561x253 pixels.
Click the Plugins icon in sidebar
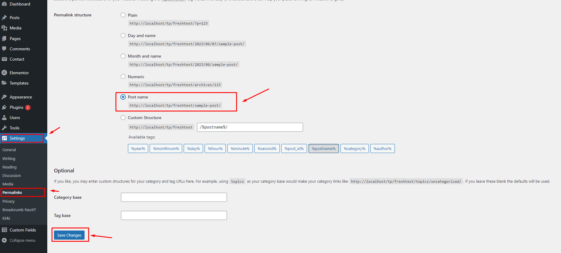(x=5, y=108)
